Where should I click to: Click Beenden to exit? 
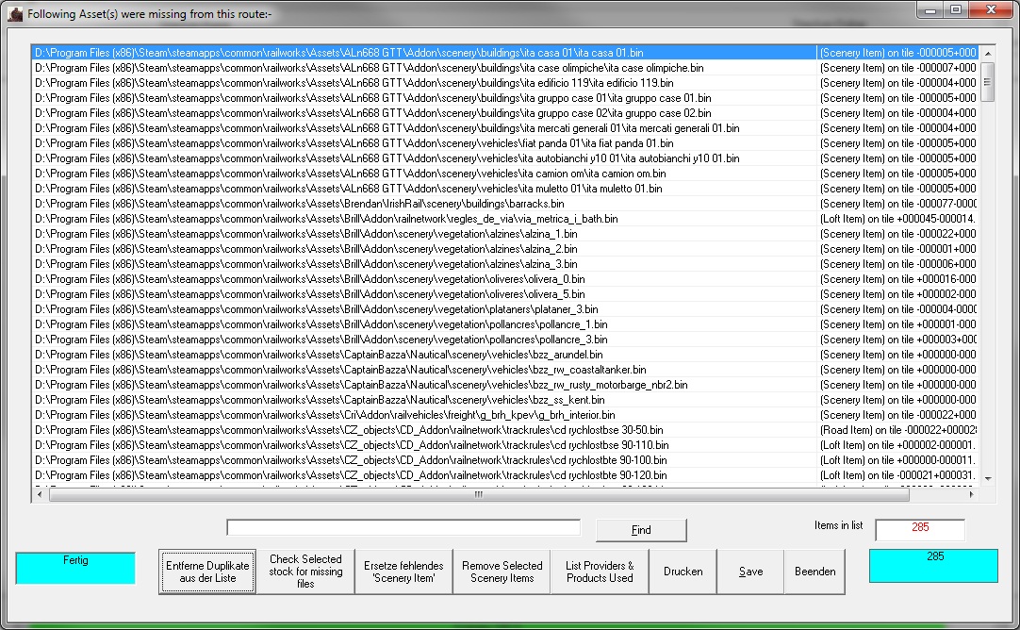814,571
